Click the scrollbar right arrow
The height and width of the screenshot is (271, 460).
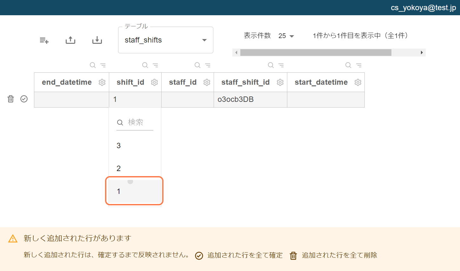(422, 53)
